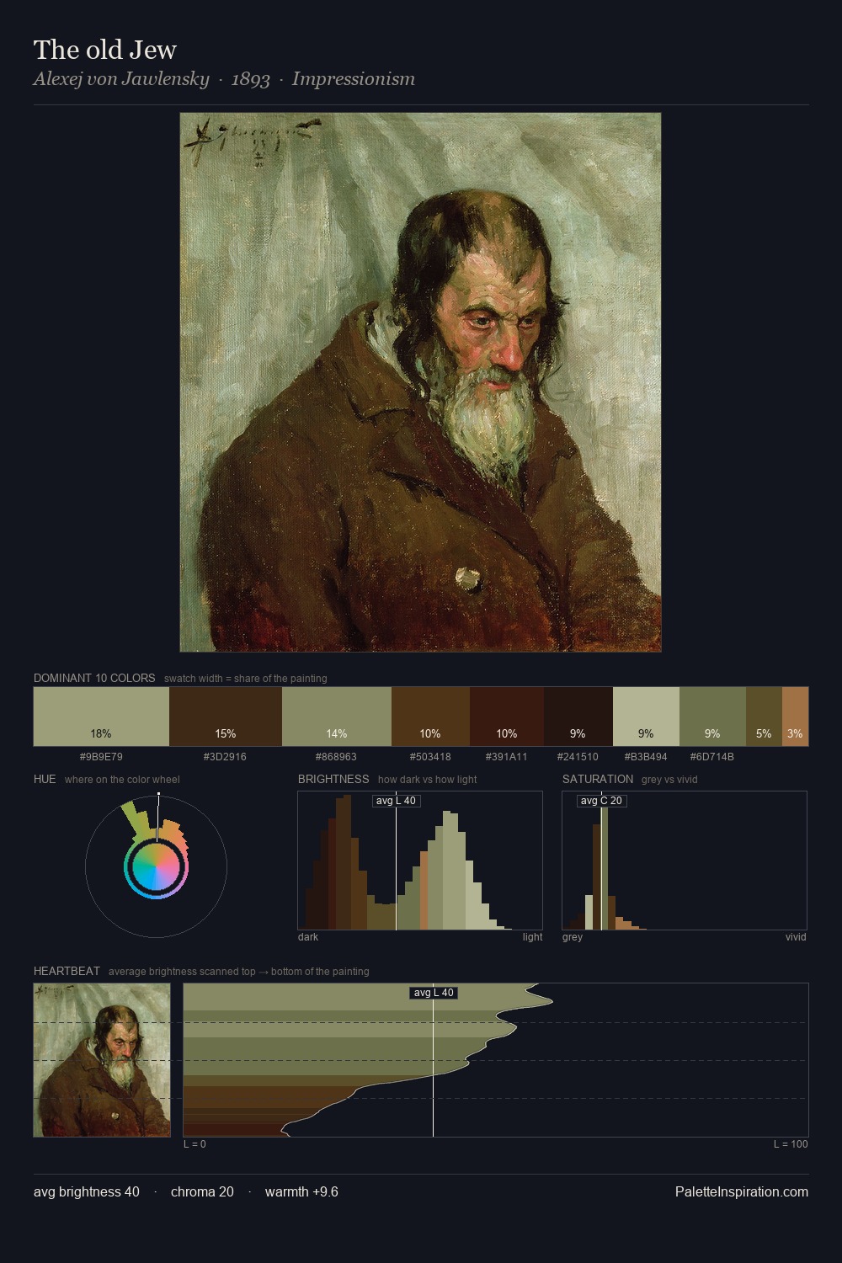This screenshot has height=1263, width=842.
Task: Click the hex code #868963
Action: click(x=336, y=757)
